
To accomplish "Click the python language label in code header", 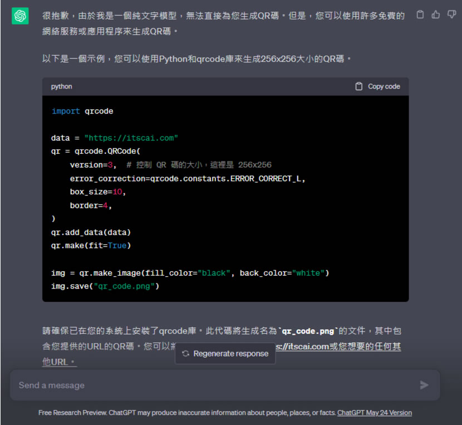I will (x=61, y=86).
